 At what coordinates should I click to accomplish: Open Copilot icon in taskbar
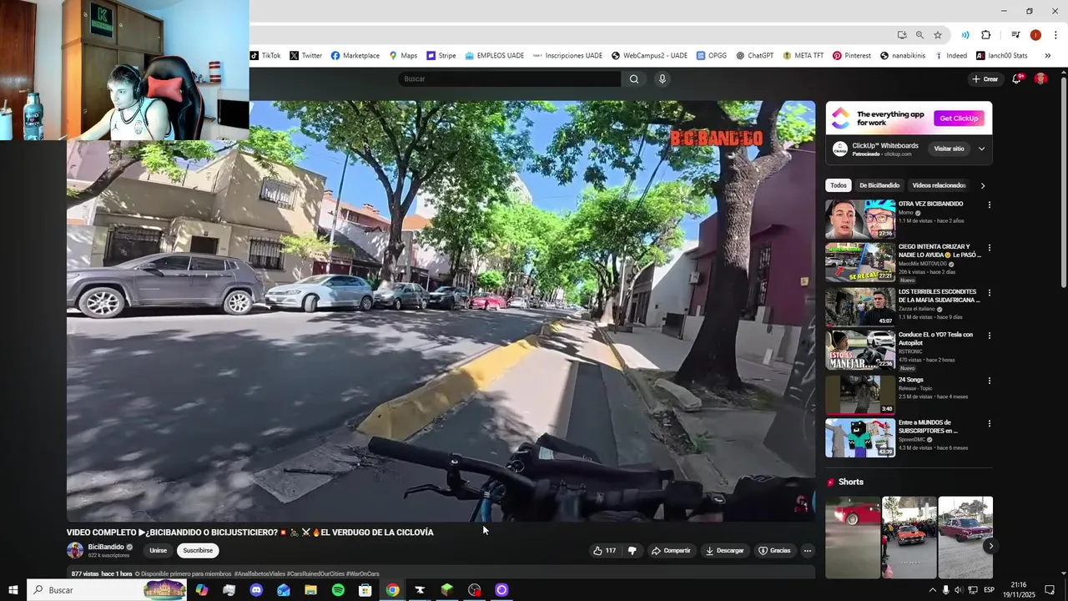click(x=202, y=590)
